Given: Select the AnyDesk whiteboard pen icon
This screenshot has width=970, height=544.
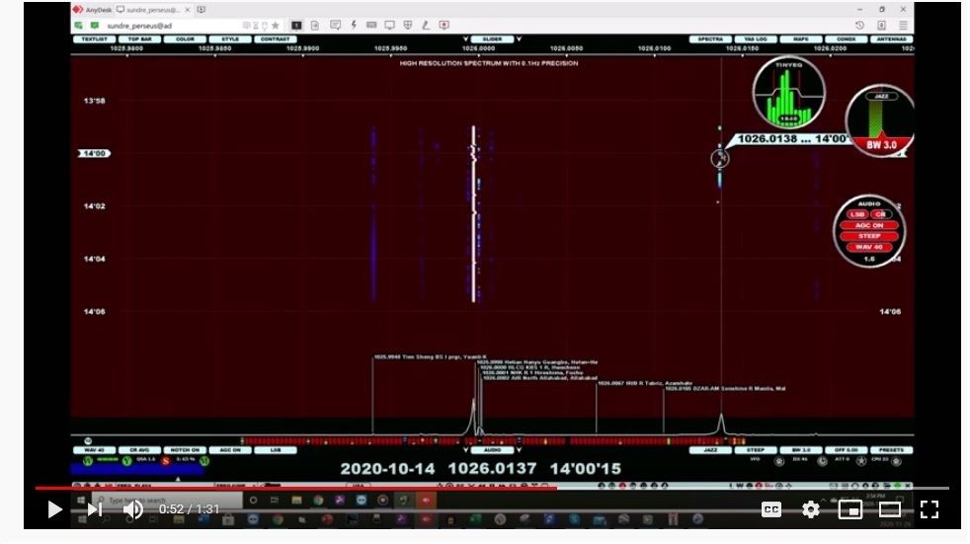Looking at the screenshot, I should click(426, 26).
